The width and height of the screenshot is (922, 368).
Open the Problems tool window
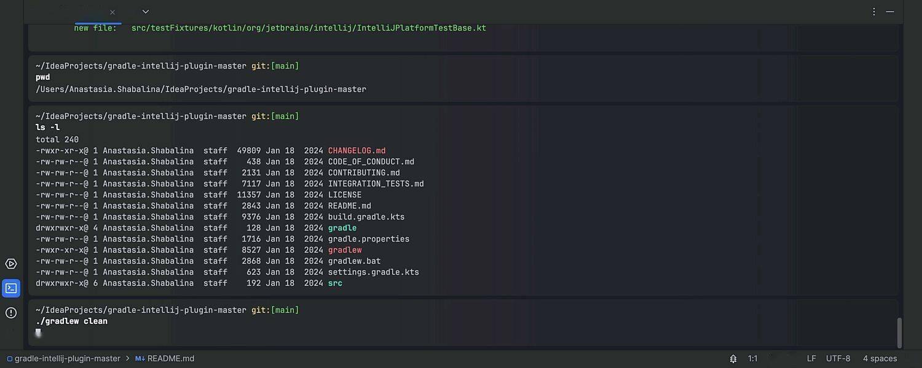[x=10, y=313]
